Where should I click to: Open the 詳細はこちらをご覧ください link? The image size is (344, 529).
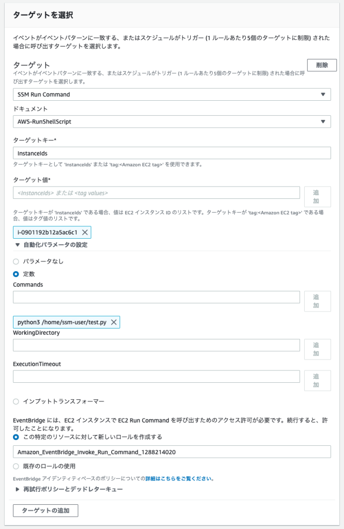[178, 478]
